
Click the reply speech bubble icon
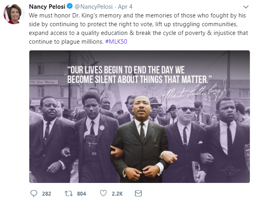coord(33,193)
